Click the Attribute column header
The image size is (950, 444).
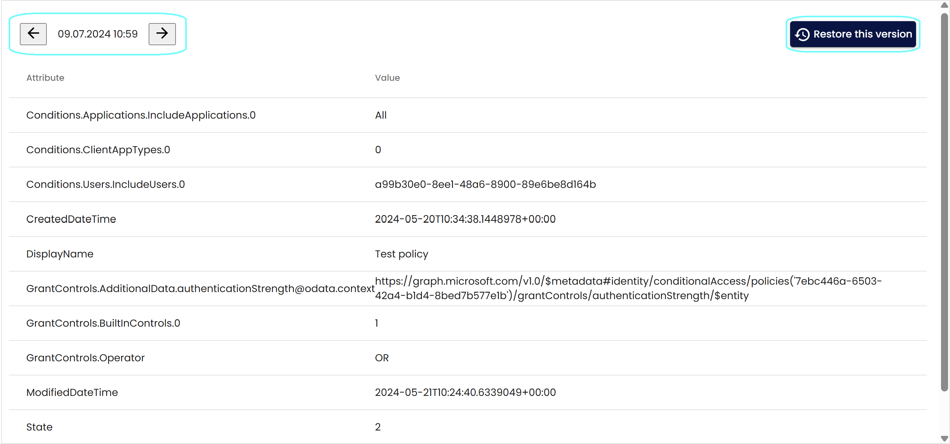pyautogui.click(x=45, y=78)
